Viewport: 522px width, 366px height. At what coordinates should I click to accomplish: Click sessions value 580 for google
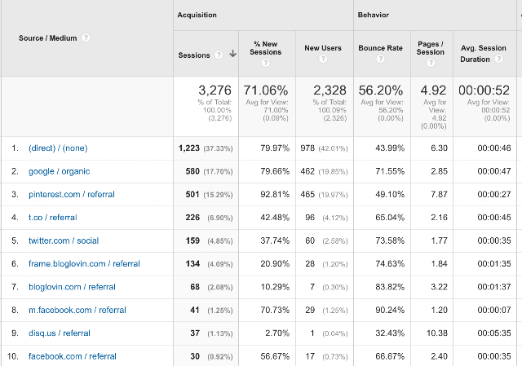192,171
